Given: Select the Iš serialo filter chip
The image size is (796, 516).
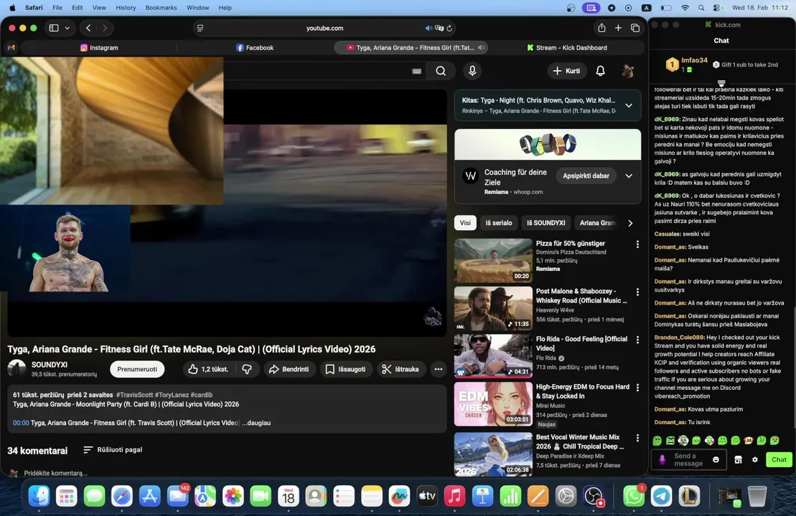Looking at the screenshot, I should [x=499, y=222].
